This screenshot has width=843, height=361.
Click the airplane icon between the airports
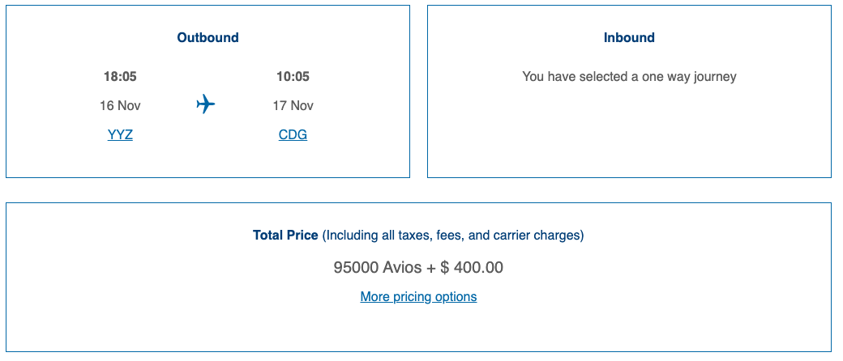pos(206,104)
